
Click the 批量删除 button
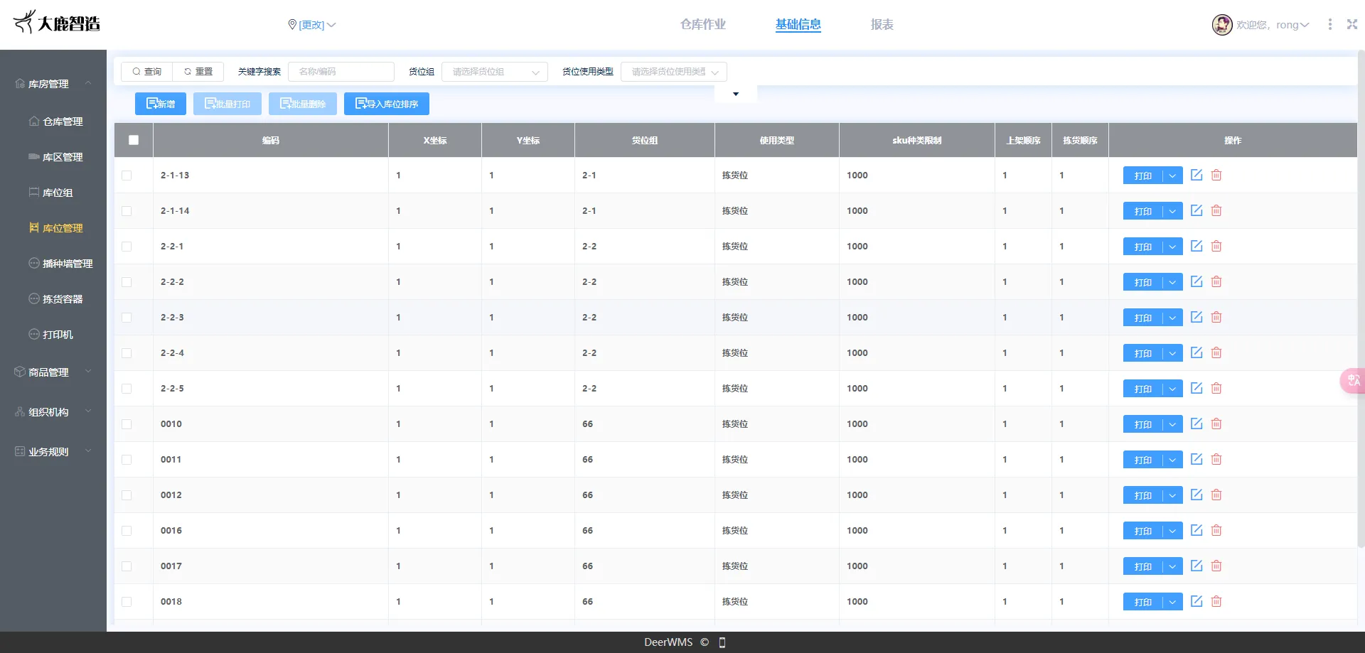coord(303,104)
